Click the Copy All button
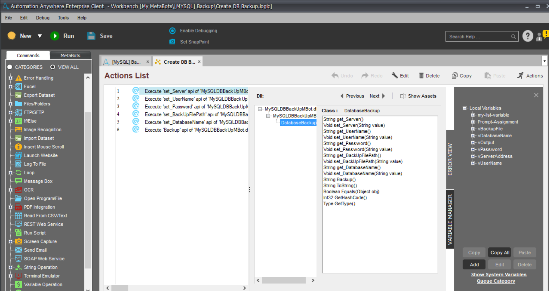Image resolution: width=549 pixels, height=291 pixels. (x=500, y=253)
